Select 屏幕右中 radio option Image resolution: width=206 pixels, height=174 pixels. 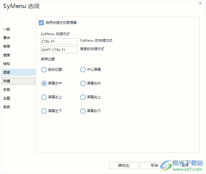83,83
